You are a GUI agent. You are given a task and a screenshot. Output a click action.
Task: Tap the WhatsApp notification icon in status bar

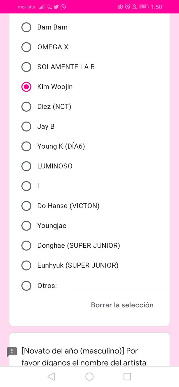click(63, 7)
